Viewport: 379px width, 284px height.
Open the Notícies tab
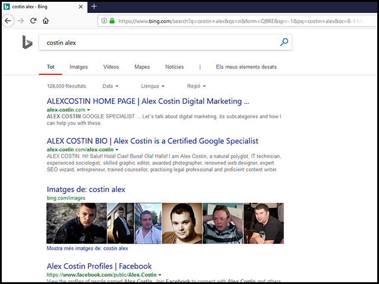pos(175,67)
